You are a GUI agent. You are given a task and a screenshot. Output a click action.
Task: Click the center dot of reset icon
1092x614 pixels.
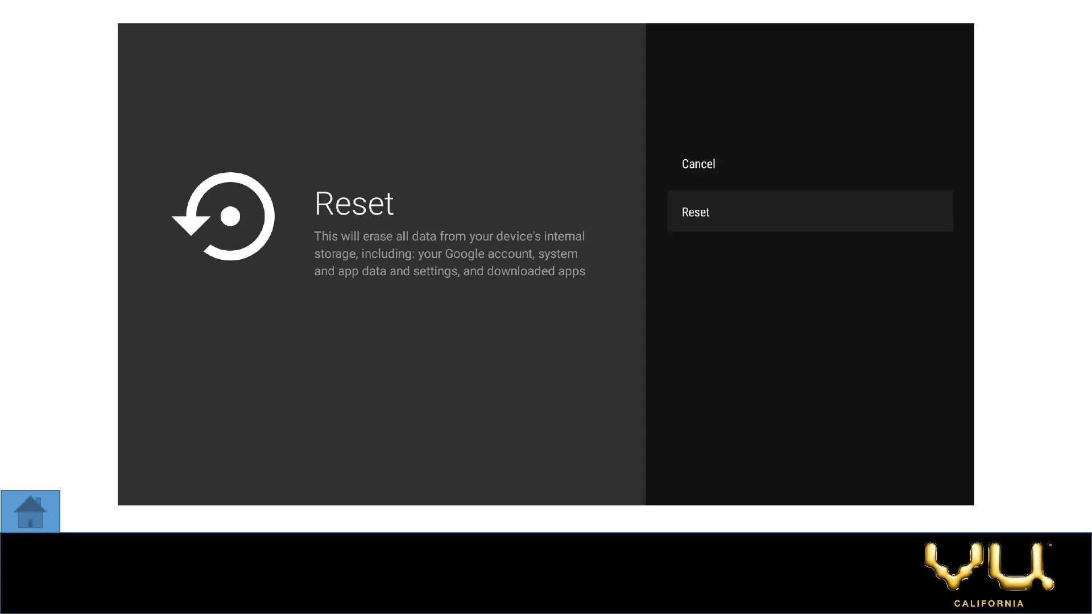[230, 217]
